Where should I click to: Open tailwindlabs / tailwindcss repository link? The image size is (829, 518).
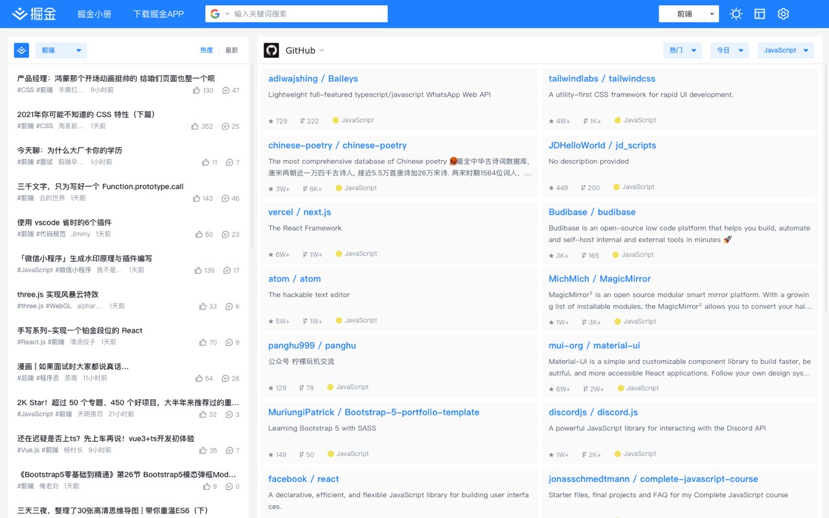(x=602, y=78)
